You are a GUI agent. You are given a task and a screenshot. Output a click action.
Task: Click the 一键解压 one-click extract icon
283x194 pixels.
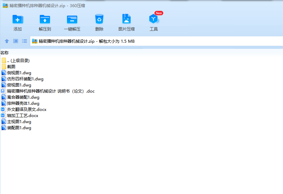coord(72,19)
